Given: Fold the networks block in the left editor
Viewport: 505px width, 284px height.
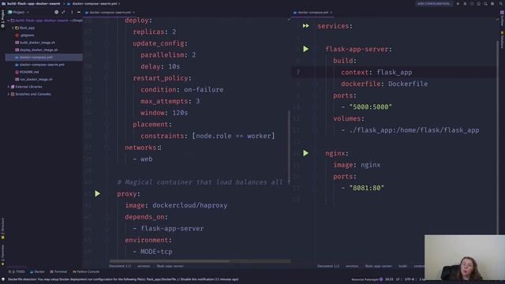Looking at the screenshot, I should pos(107,148).
